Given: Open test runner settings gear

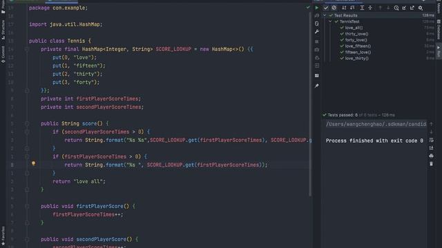Looking at the screenshot, I should 421,8.
